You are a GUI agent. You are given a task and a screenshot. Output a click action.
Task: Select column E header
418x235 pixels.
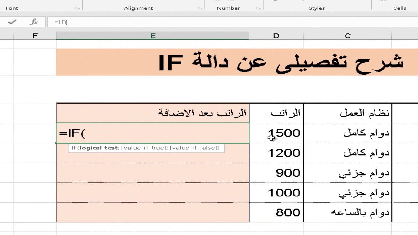(153, 36)
